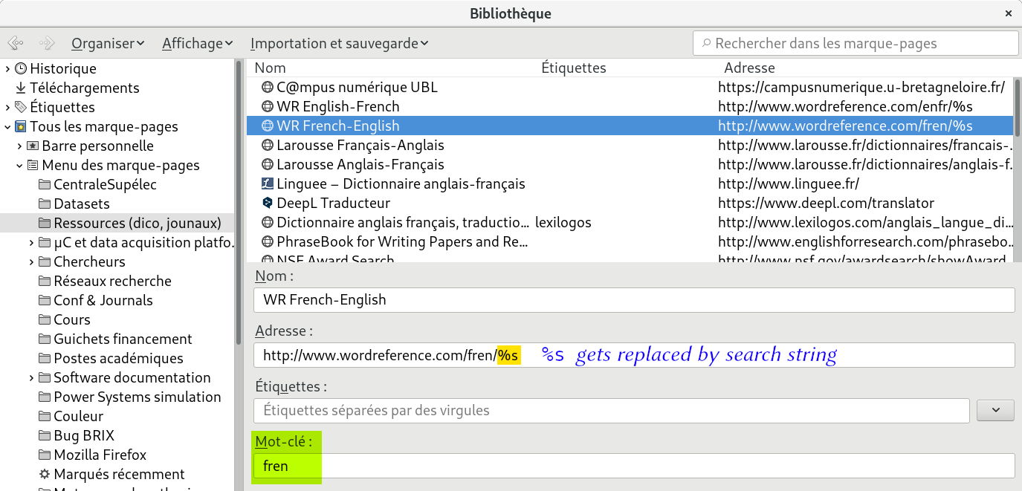Viewport: 1022px width, 491px height.
Task: Collapse Tous les marque-pages node
Action: click(7, 126)
